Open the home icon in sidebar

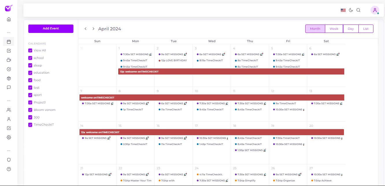click(9, 19)
